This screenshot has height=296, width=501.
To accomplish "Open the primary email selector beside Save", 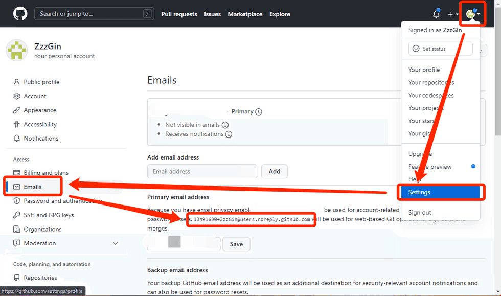I will point(184,244).
